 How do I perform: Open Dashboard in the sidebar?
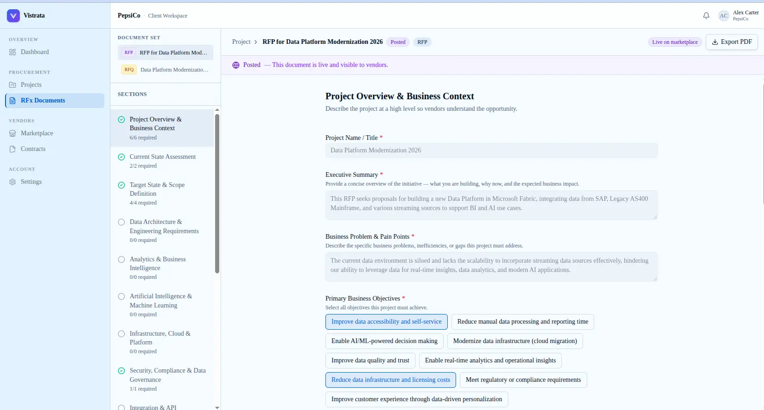coord(54,52)
